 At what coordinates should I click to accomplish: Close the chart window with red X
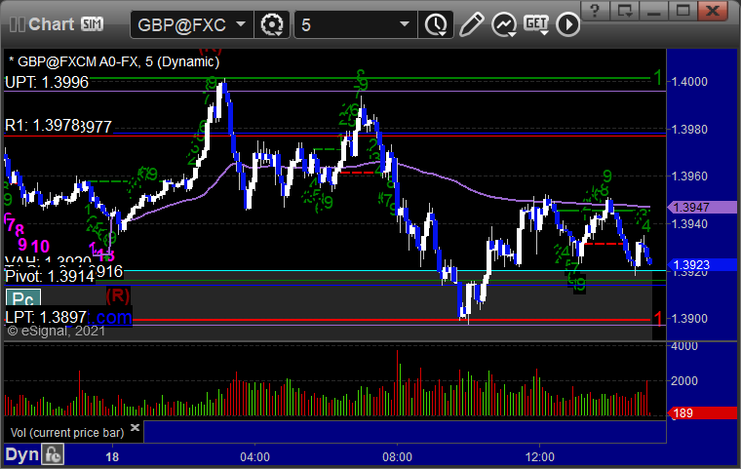[x=713, y=10]
